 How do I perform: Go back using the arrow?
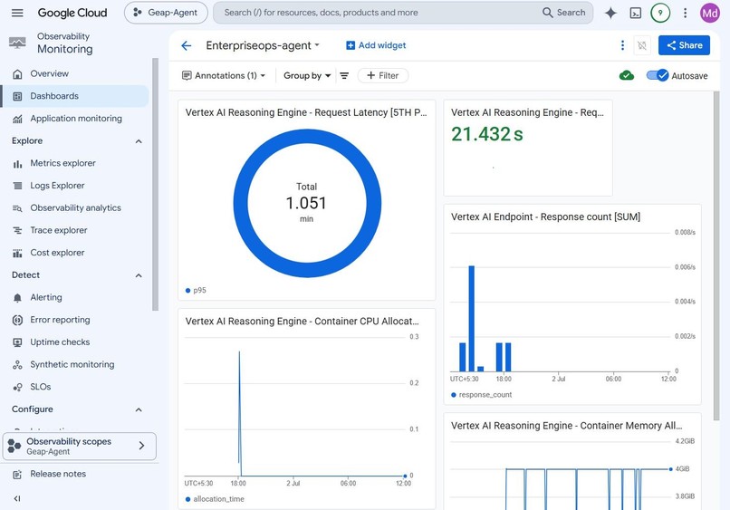pos(187,45)
